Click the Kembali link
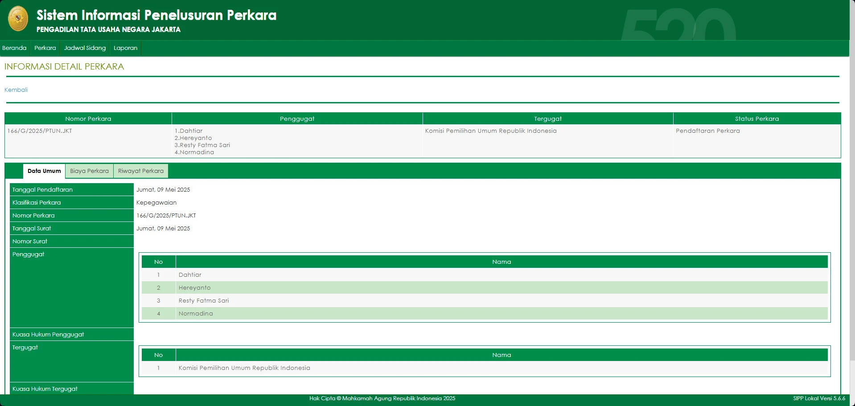Viewport: 855px width, 406px height. [x=16, y=90]
